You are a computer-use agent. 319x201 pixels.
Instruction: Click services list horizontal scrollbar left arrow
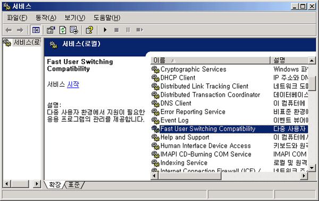click(x=154, y=176)
